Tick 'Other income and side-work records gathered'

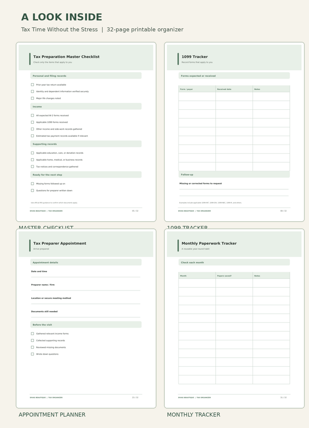[x=32, y=129]
